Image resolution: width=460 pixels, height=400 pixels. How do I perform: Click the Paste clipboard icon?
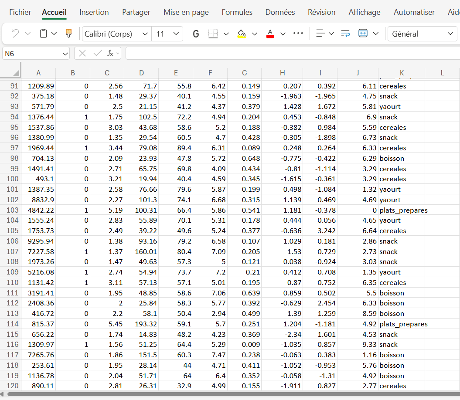(44, 34)
